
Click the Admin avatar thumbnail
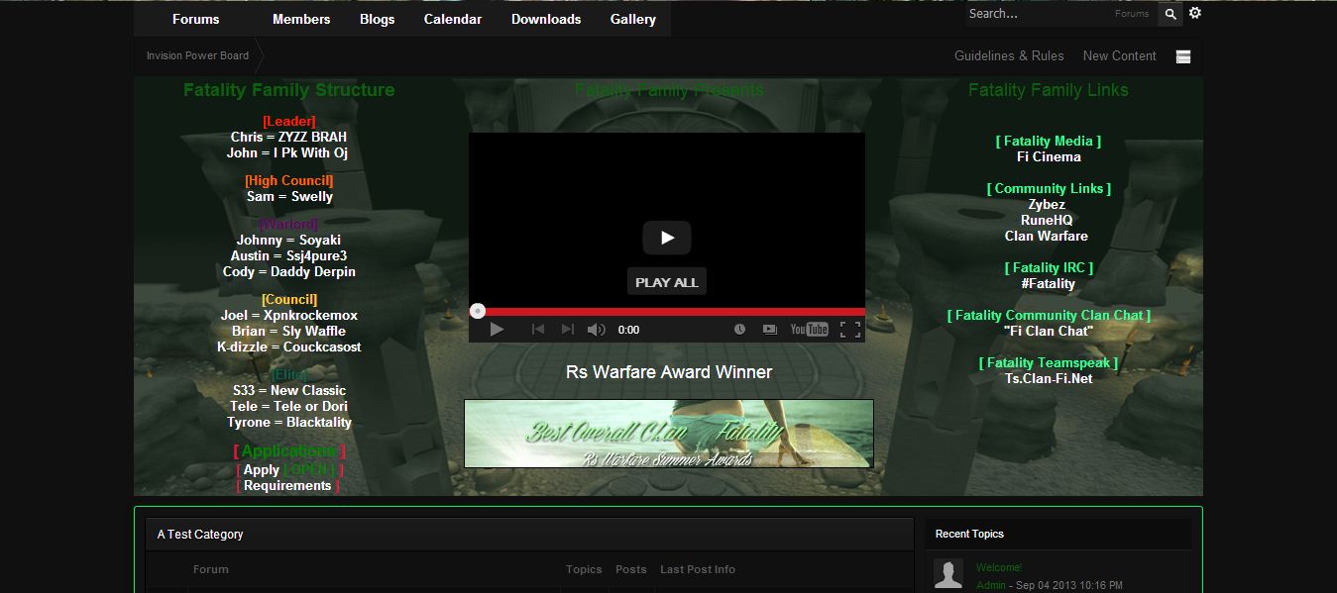point(948,573)
